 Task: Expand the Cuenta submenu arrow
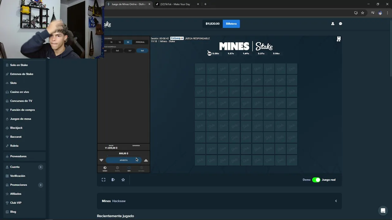click(40, 167)
